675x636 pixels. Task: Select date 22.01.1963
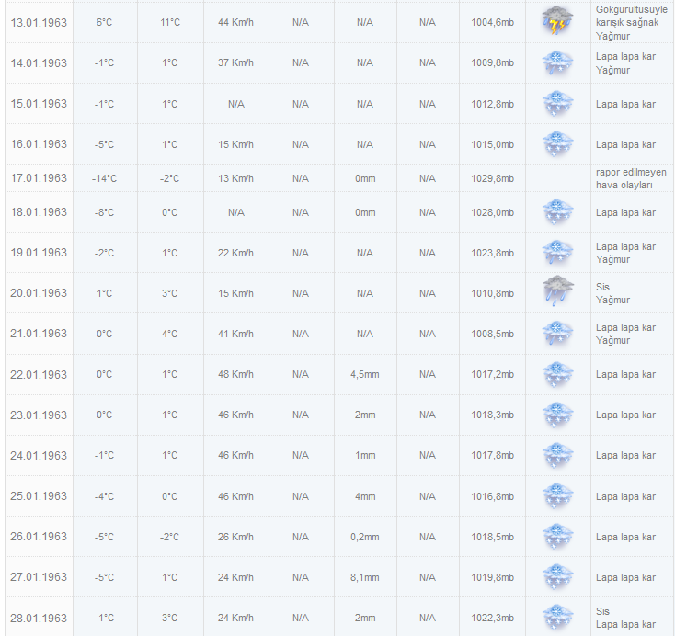click(x=39, y=374)
